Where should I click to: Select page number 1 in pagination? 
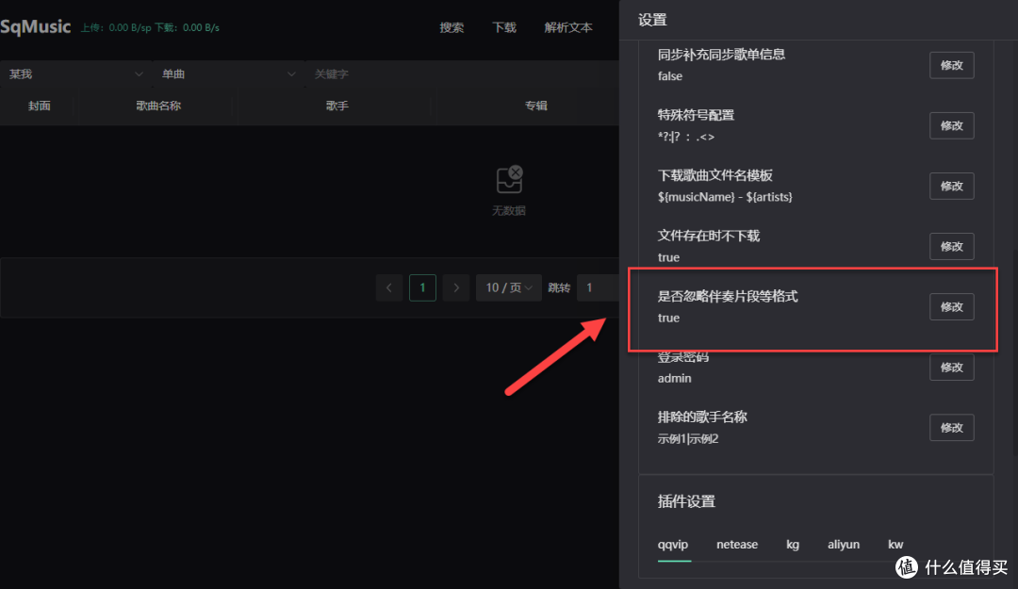tap(422, 287)
